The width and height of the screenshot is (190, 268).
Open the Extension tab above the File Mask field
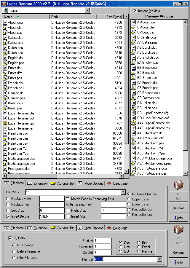tap(38, 184)
